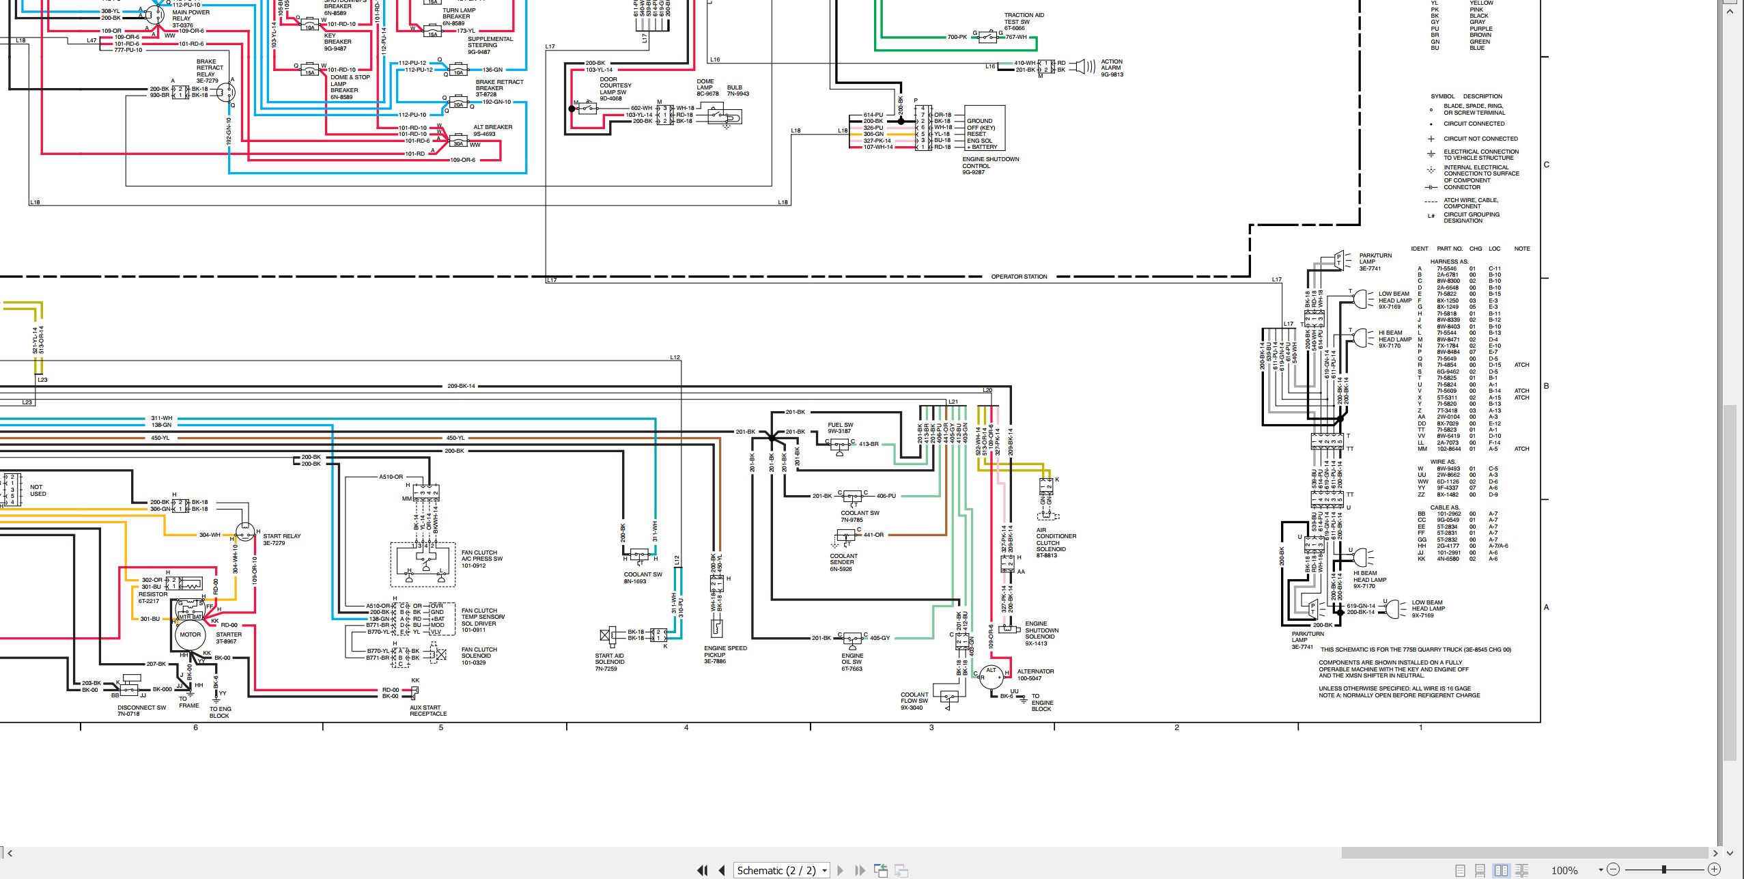1744x879 pixels.
Task: Go to the next page
Action: tap(841, 870)
